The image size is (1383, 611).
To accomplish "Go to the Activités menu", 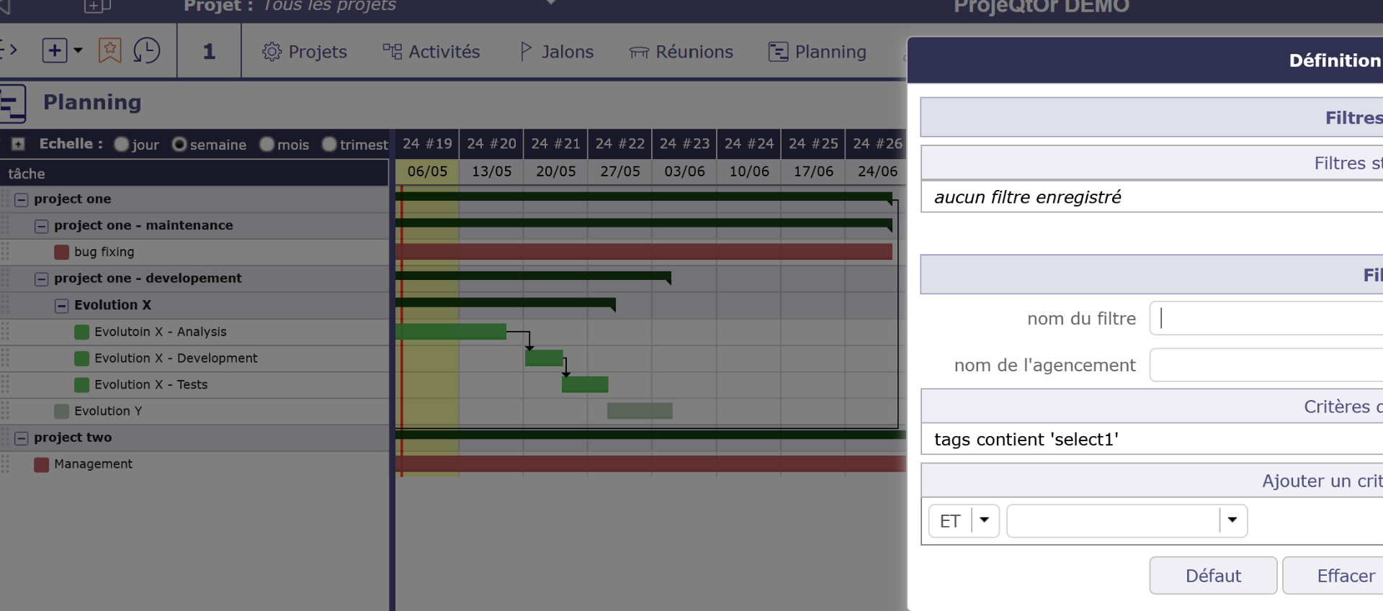I will pyautogui.click(x=431, y=52).
